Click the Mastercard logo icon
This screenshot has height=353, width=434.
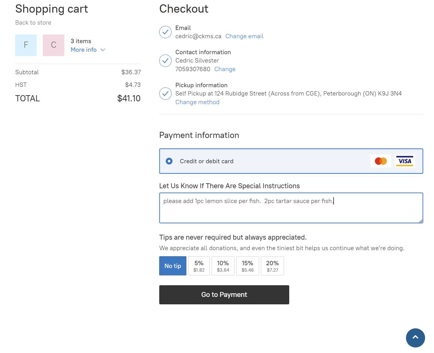coord(381,161)
